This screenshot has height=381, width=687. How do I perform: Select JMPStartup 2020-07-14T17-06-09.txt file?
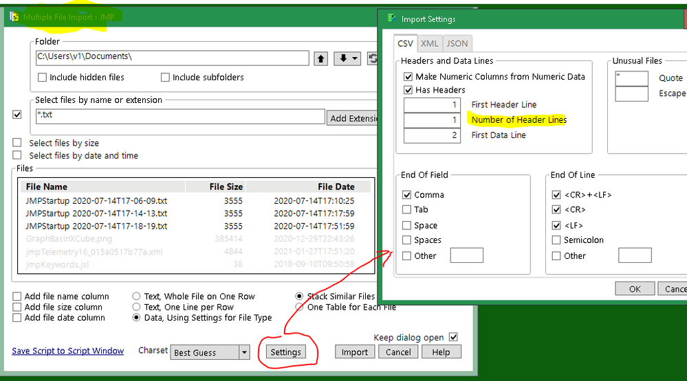96,200
